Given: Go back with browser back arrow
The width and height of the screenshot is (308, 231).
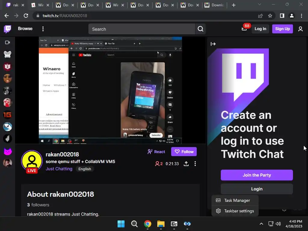Looking at the screenshot, I should coord(7,16).
